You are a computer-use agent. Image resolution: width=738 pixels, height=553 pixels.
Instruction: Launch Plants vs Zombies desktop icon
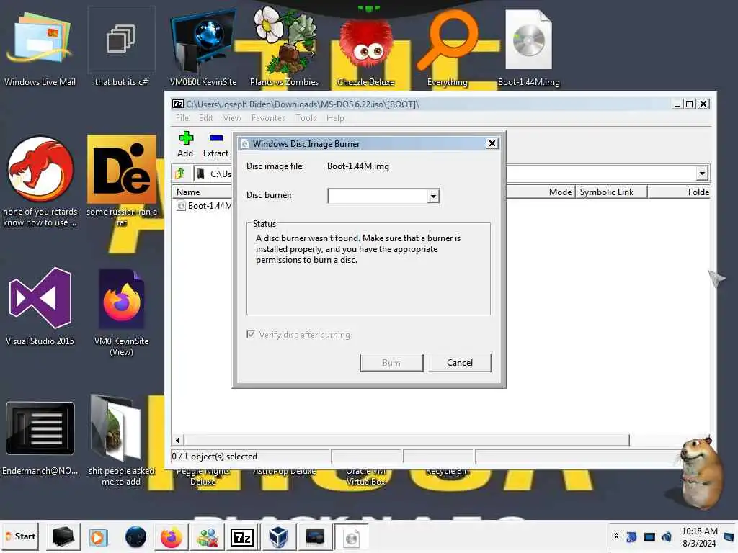284,47
